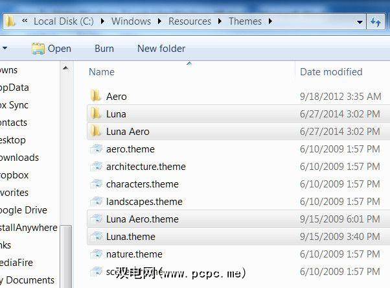Click the Aero folder icon
390x288 pixels.
coord(96,97)
